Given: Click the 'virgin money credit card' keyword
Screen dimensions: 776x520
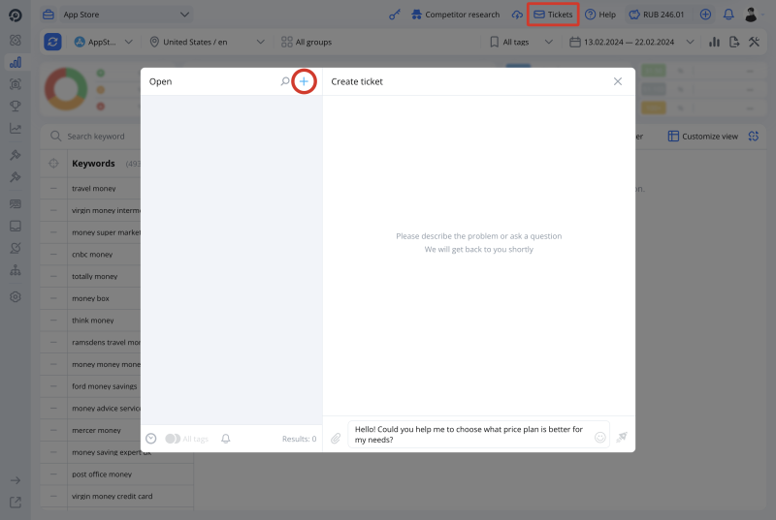Looking at the screenshot, I should tap(112, 497).
